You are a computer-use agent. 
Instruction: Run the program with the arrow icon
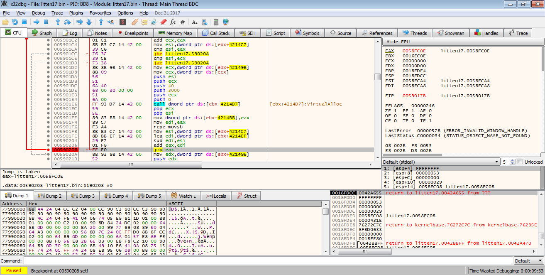pos(37,22)
